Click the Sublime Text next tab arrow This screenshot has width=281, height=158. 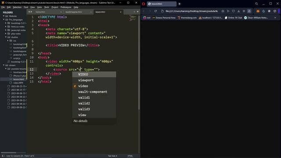tap(31, 12)
